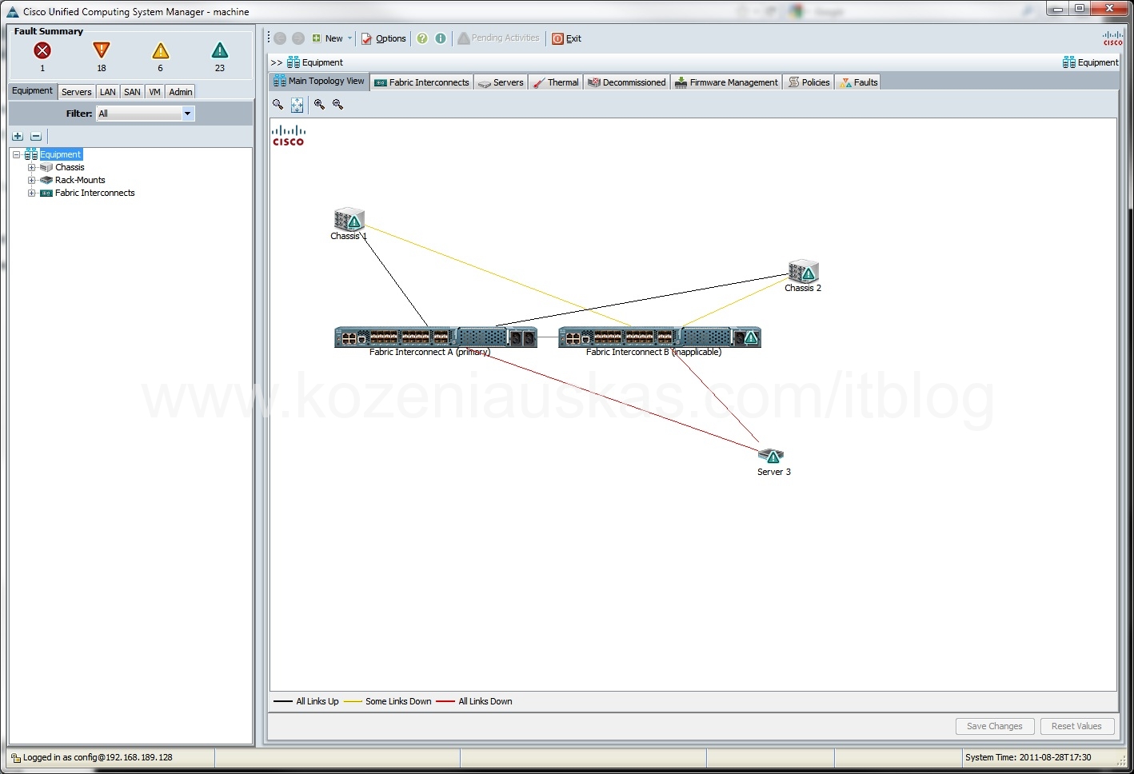
Task: Click the Back navigation arrow
Action: [x=280, y=38]
